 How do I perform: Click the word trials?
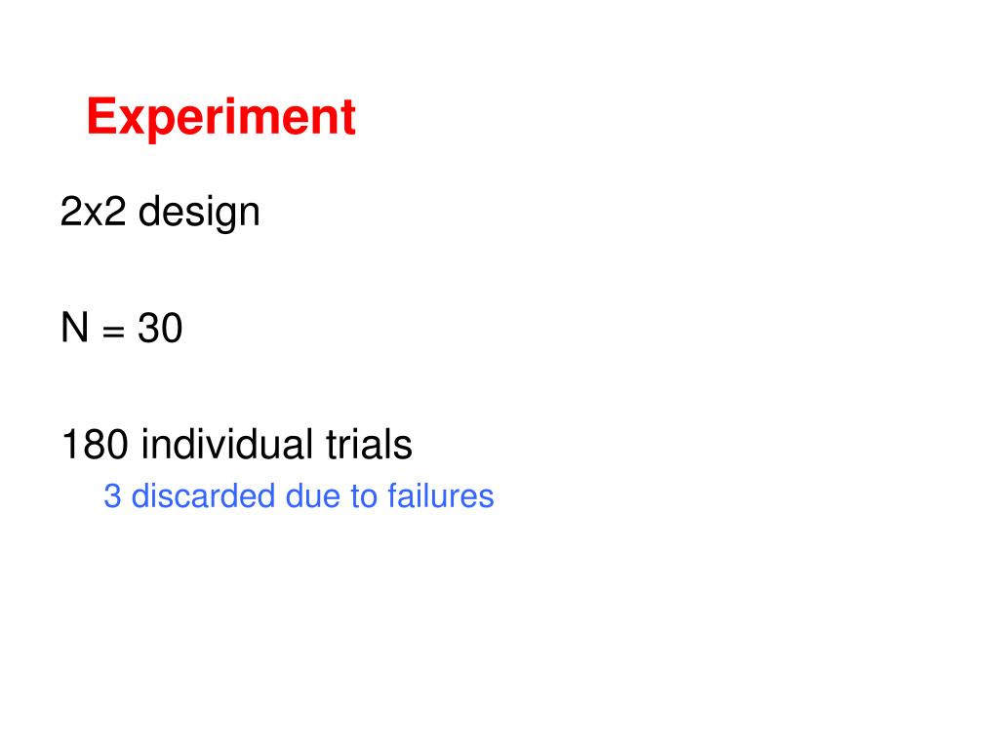[370, 444]
